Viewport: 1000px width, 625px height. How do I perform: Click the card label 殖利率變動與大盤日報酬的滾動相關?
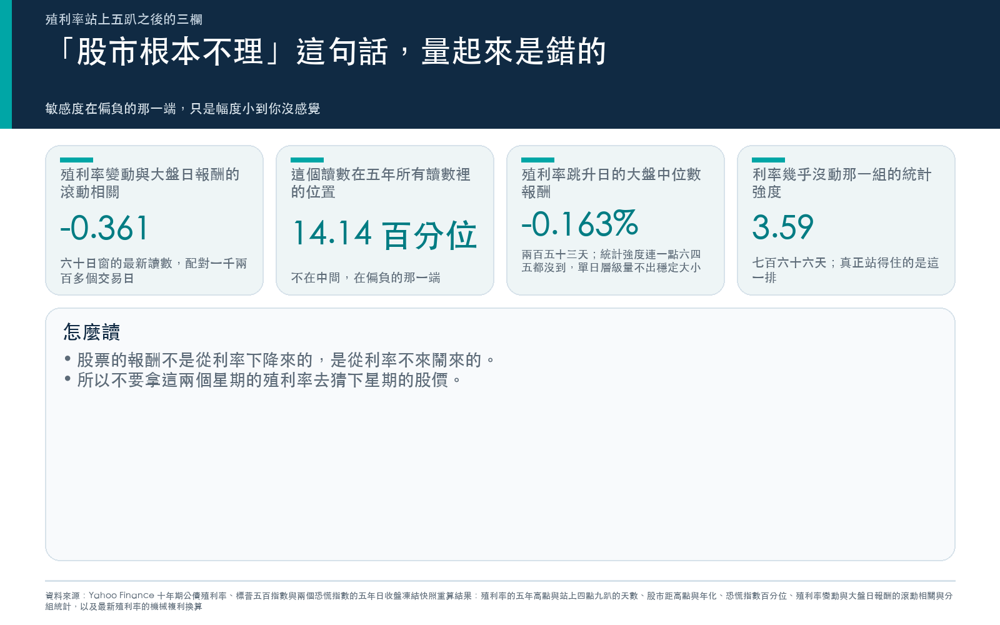click(x=150, y=183)
